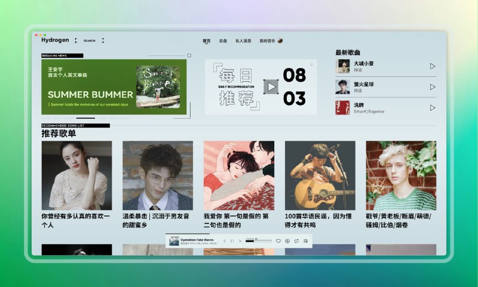Image resolution: width=478 pixels, height=287 pixels.
Task: Open the 每日推荐 daily recommendation card
Action: (x=261, y=87)
